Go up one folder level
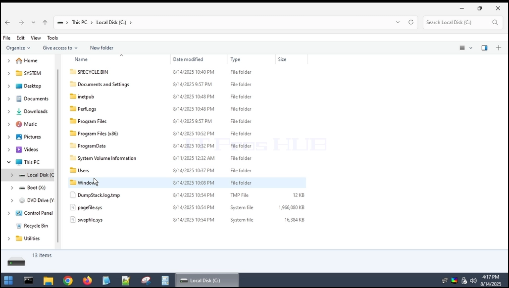The width and height of the screenshot is (509, 288). tap(45, 22)
